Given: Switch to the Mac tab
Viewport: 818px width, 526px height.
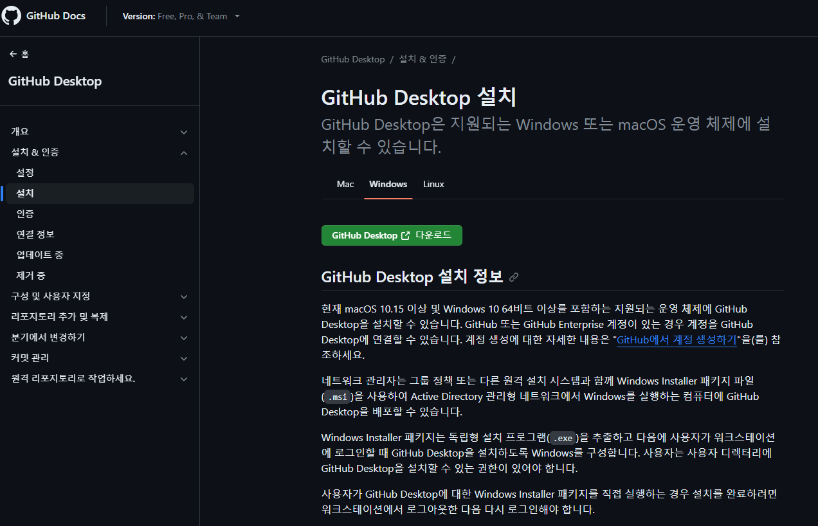Looking at the screenshot, I should (345, 184).
